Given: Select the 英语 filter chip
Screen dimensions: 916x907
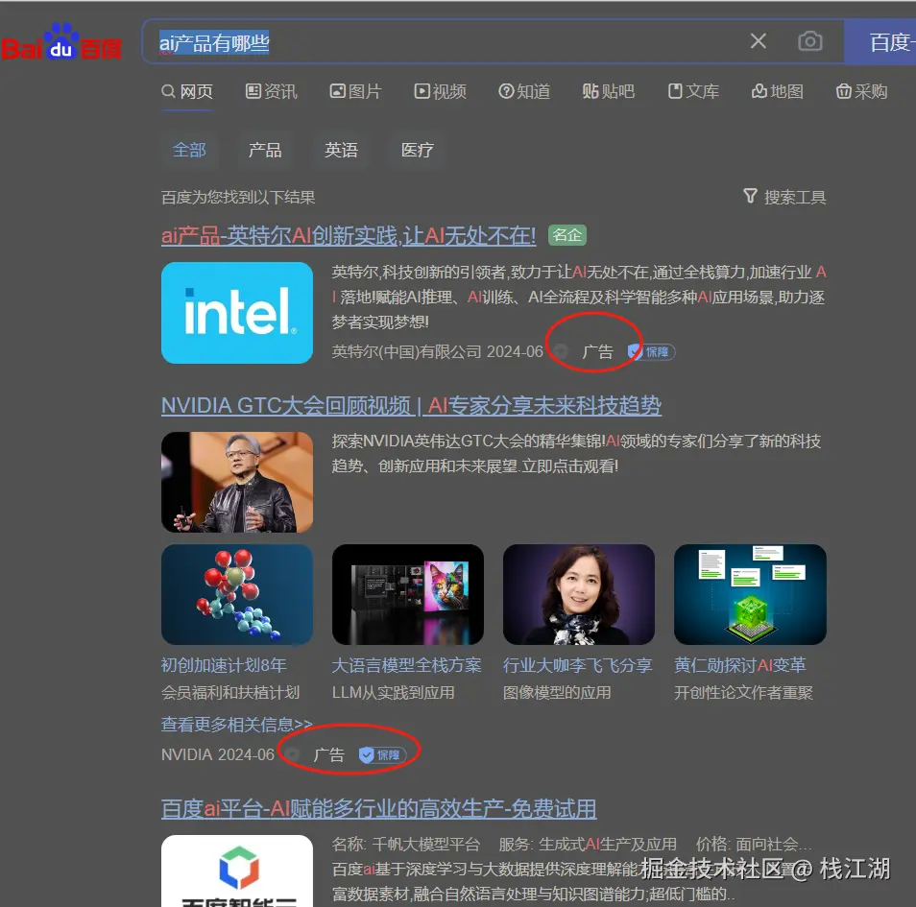Looking at the screenshot, I should [x=341, y=150].
